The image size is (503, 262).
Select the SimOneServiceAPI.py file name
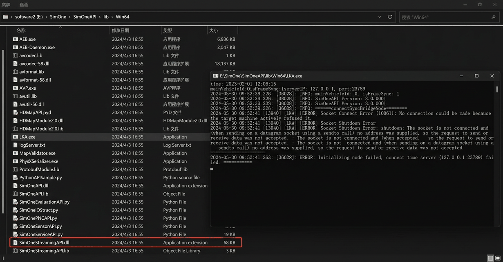41,235
